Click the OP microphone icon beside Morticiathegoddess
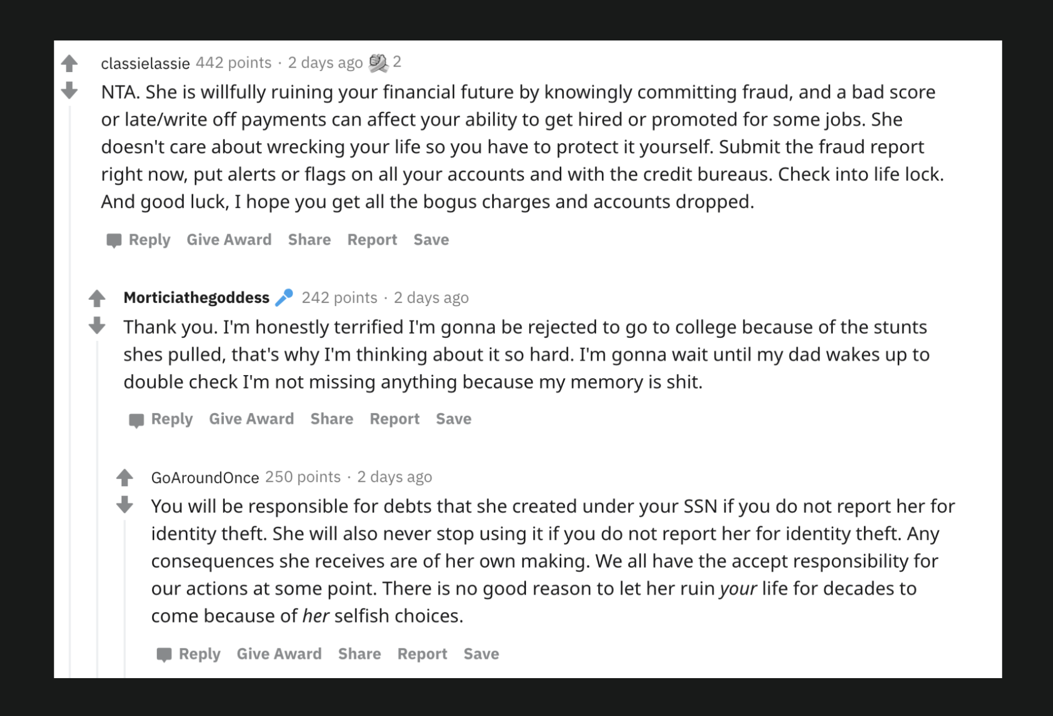The height and width of the screenshot is (716, 1053). 284,298
